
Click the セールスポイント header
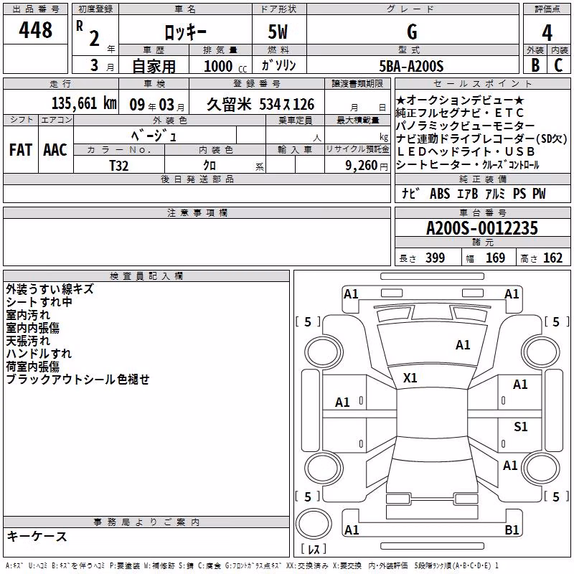point(483,84)
